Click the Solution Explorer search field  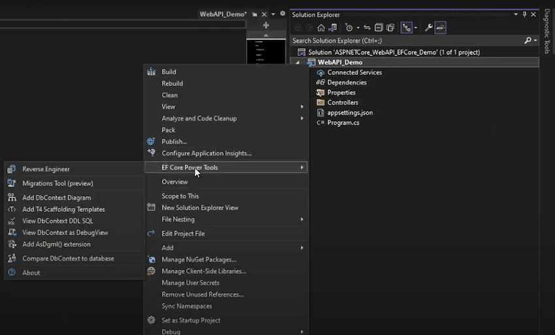(x=405, y=40)
